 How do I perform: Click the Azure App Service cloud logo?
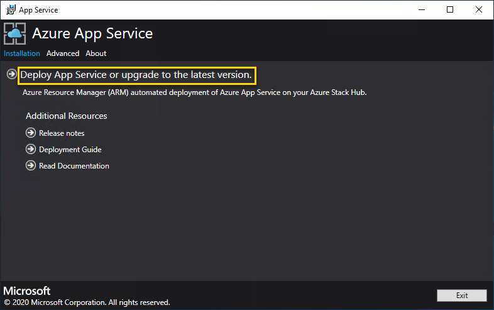pos(15,33)
